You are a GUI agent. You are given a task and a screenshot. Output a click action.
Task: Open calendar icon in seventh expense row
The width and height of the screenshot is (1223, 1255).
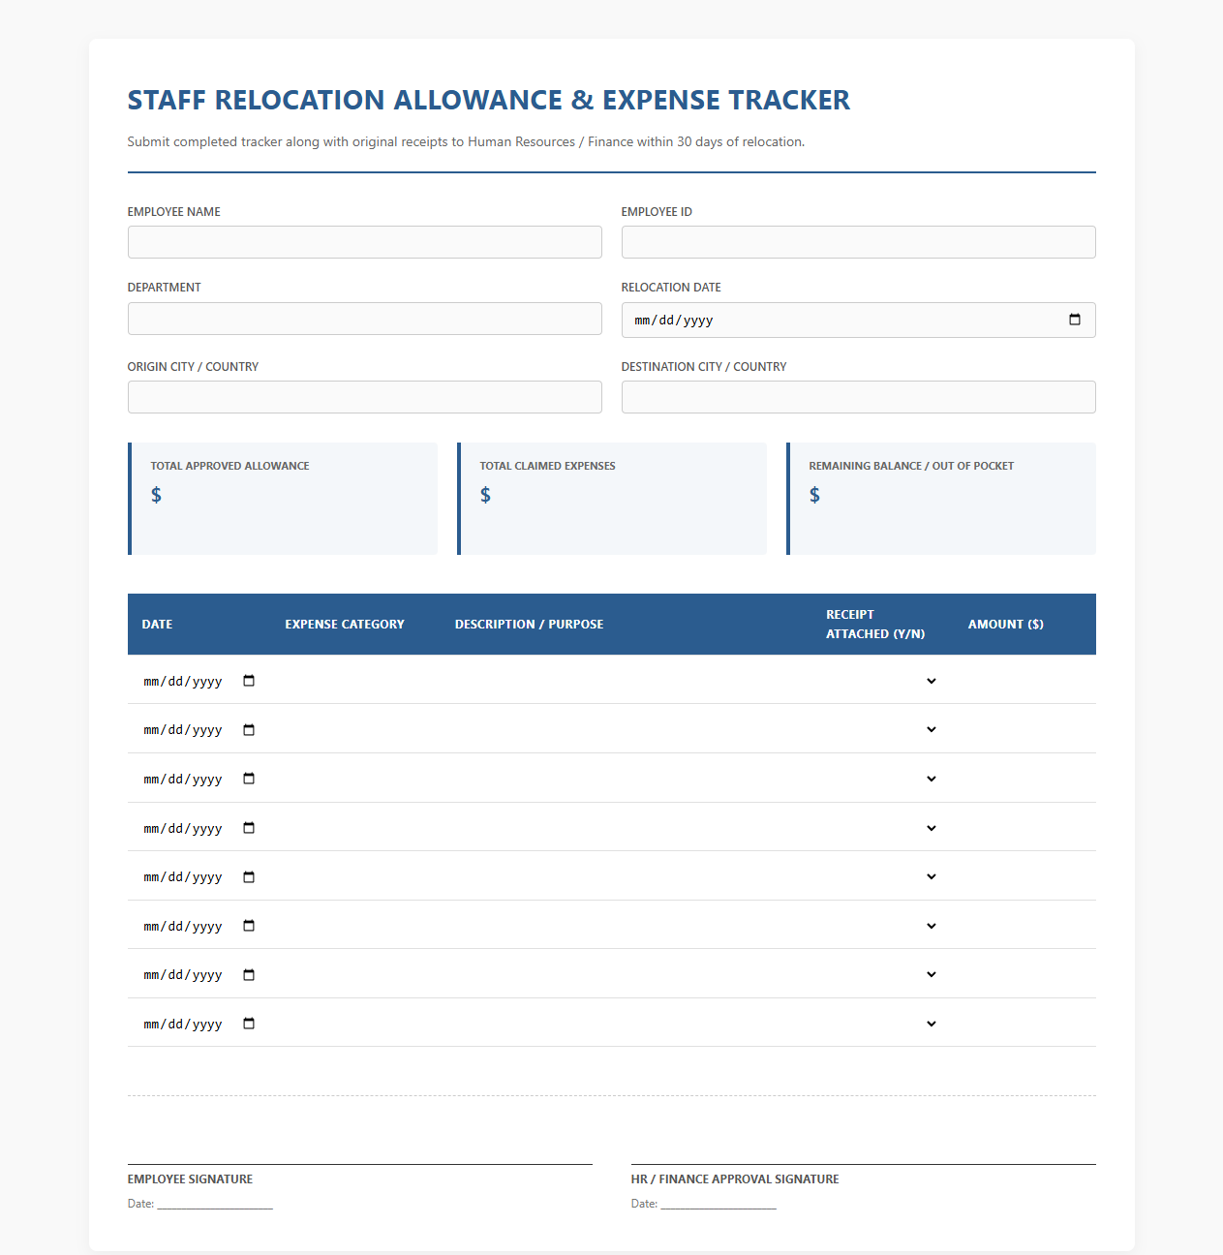[x=249, y=974]
